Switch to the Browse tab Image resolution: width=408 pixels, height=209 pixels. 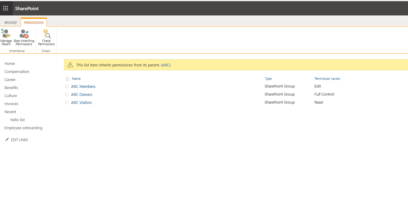[11, 23]
